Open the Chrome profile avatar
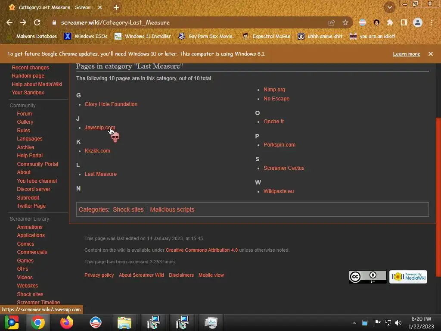This screenshot has width=441, height=331. point(418,22)
